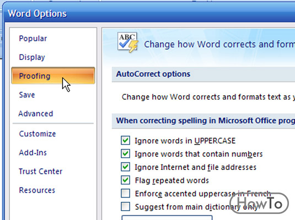Uncheck Ignore words in UPPERCASE

(x=126, y=140)
